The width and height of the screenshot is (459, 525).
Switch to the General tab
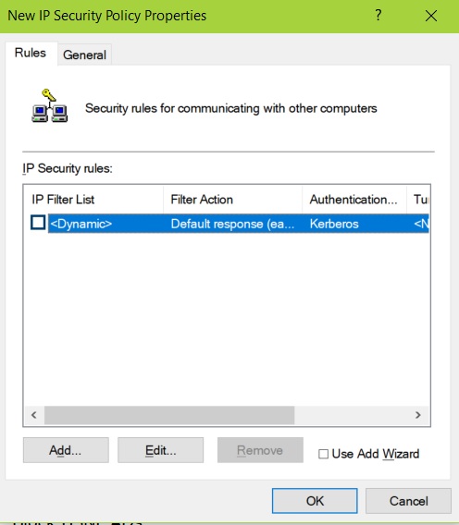click(x=84, y=55)
